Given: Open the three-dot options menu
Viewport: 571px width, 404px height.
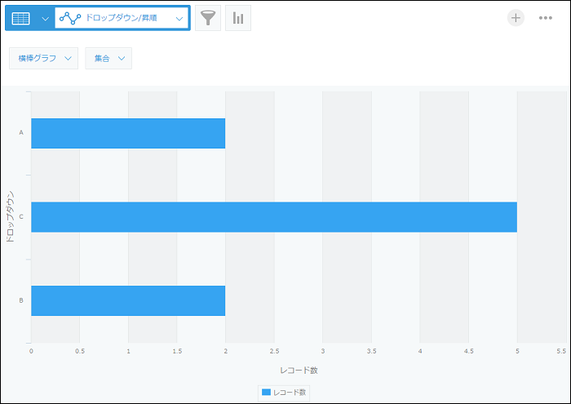Looking at the screenshot, I should click(546, 18).
